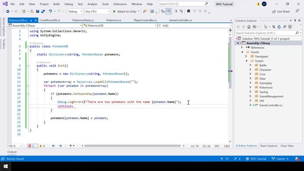Expand the Pokemons folder node
The image size is (304, 171).
click(250, 87)
